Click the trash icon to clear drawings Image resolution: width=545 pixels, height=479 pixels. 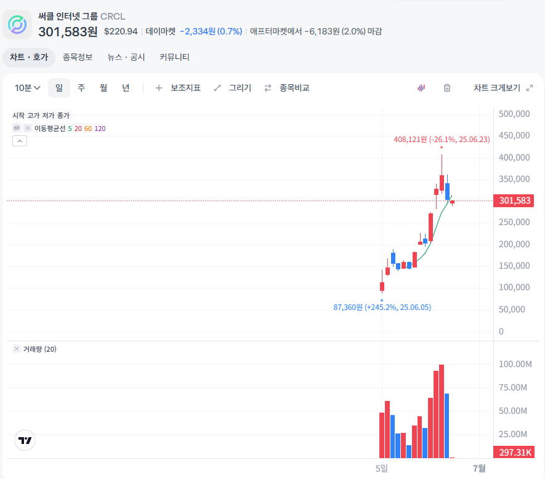(447, 88)
